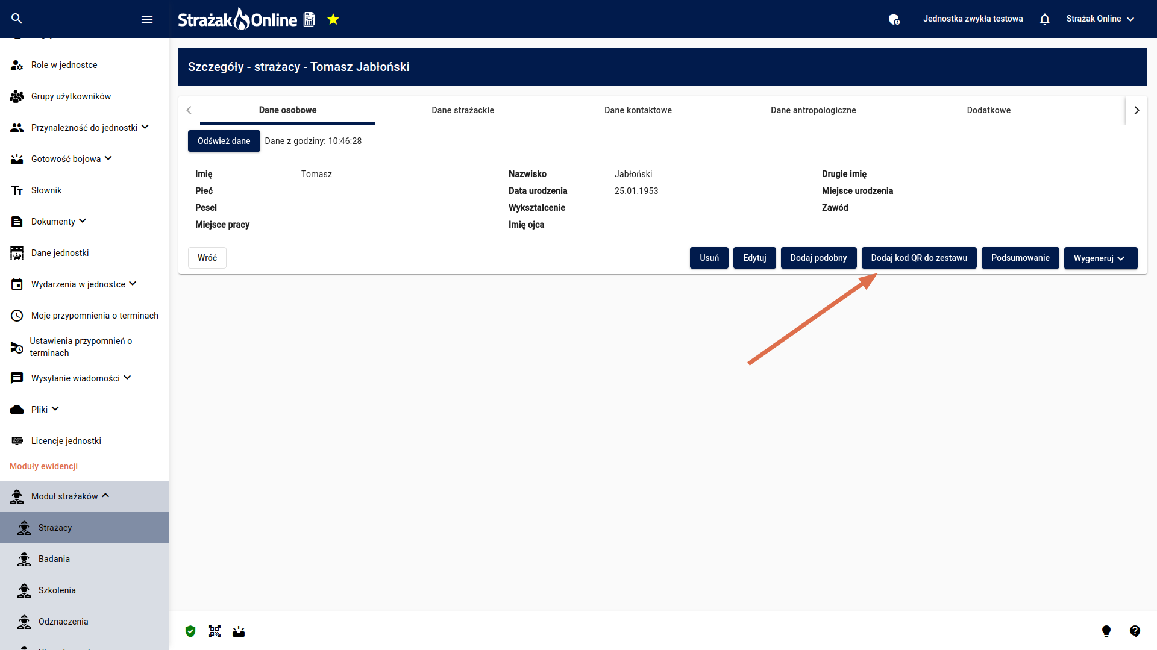The height and width of the screenshot is (650, 1157).
Task: Click the Strażak Online logo
Action: (x=237, y=19)
